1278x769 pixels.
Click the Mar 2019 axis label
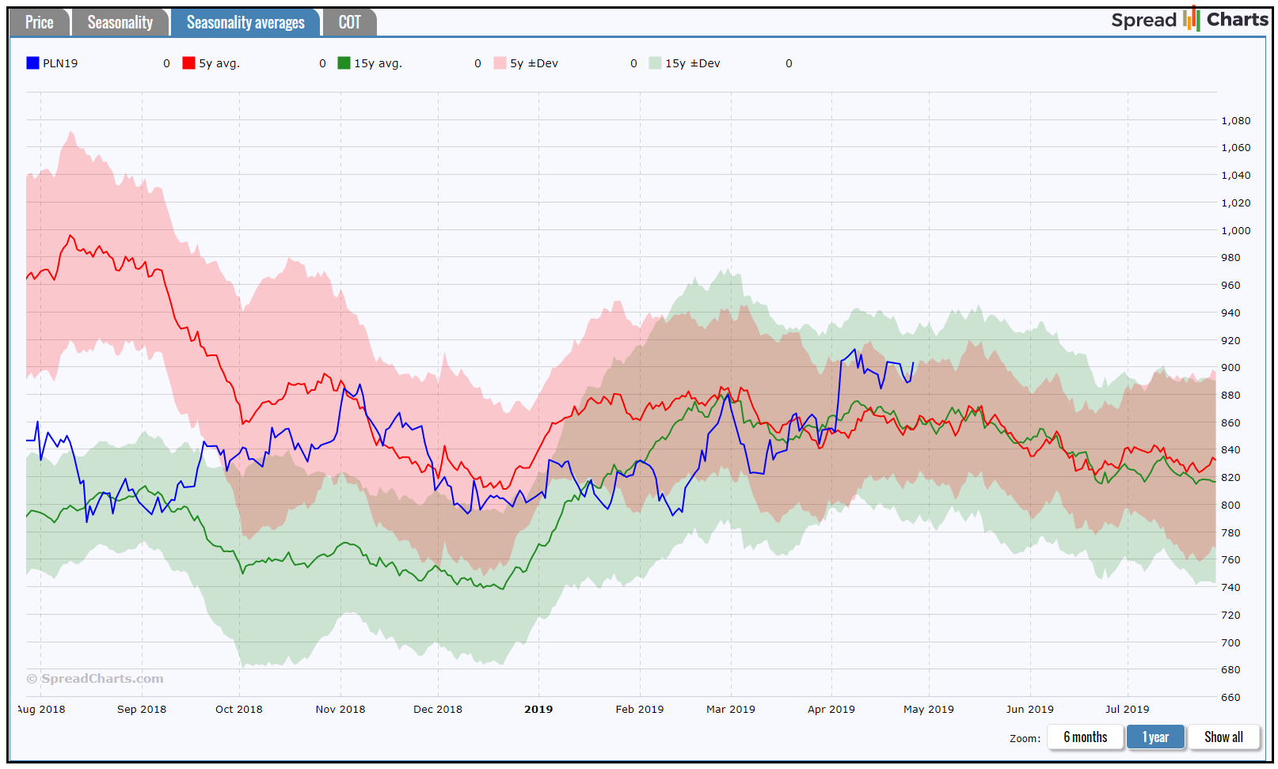pos(730,710)
